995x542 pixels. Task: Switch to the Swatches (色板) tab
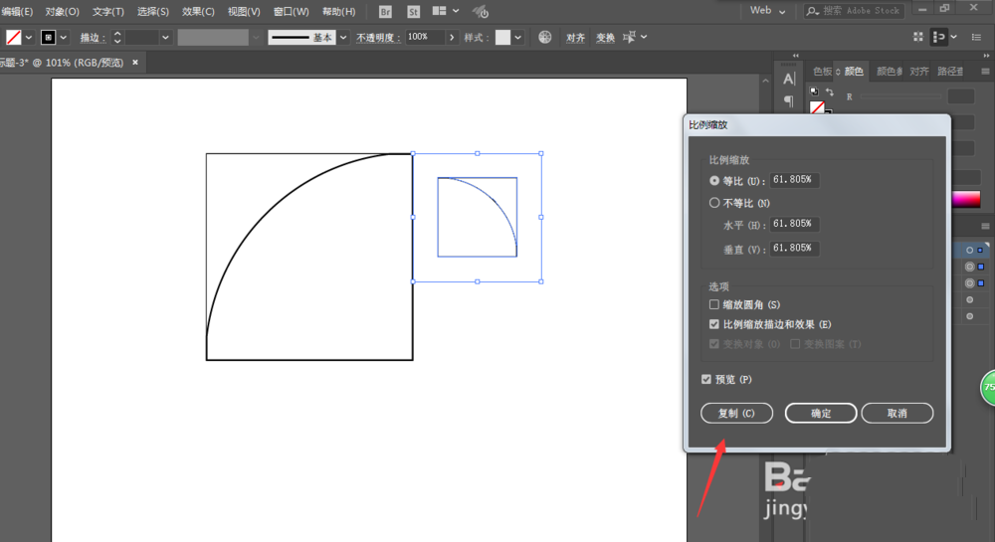823,72
